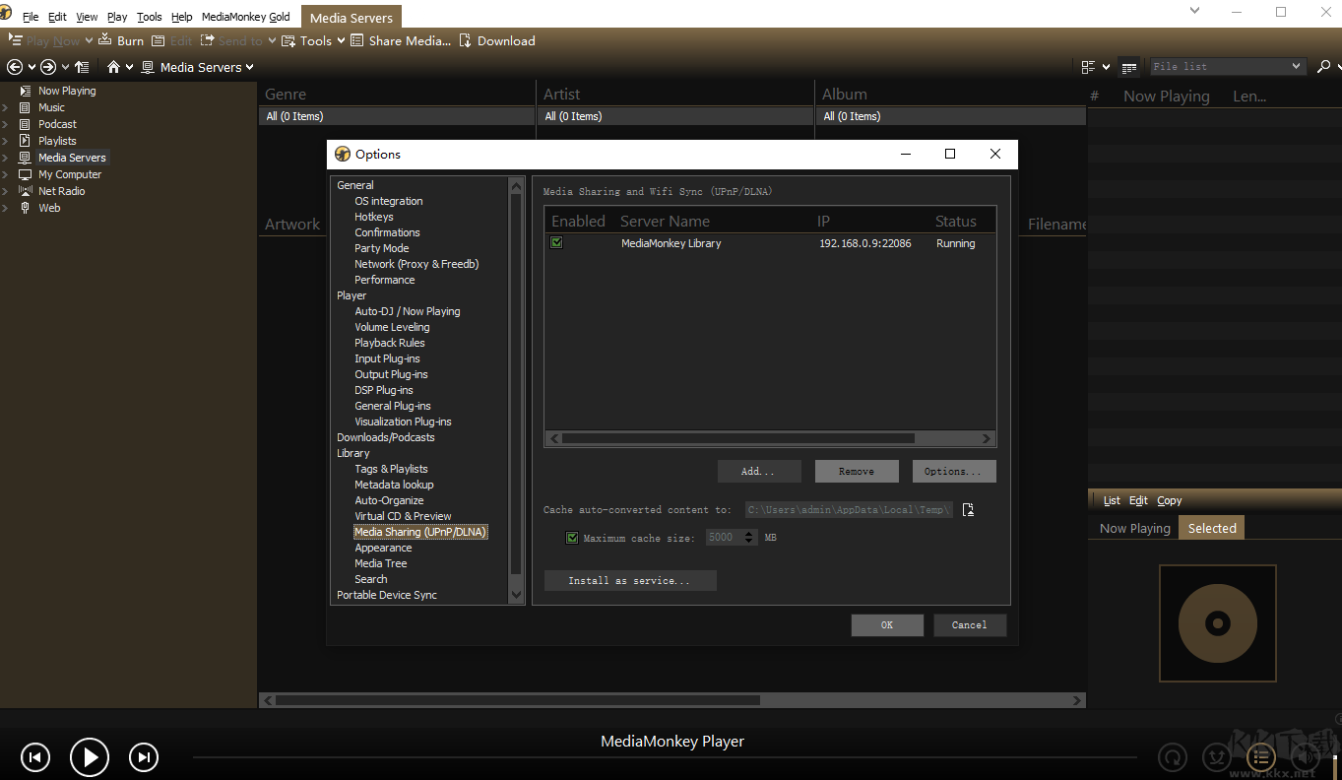Viewport: 1342px width, 780px height.
Task: Click the Back navigation arrow icon
Action: click(15, 67)
